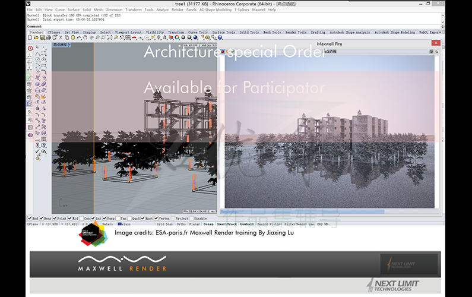This screenshot has width=472, height=297.
Task: Click the Command input line
Action: 235,27
